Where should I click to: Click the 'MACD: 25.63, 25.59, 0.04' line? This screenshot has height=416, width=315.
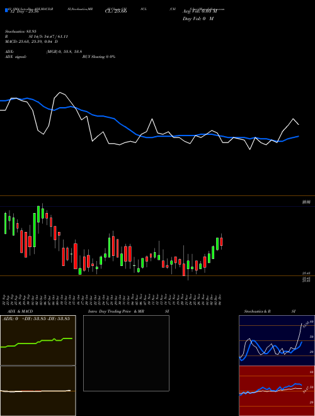tap(29, 42)
